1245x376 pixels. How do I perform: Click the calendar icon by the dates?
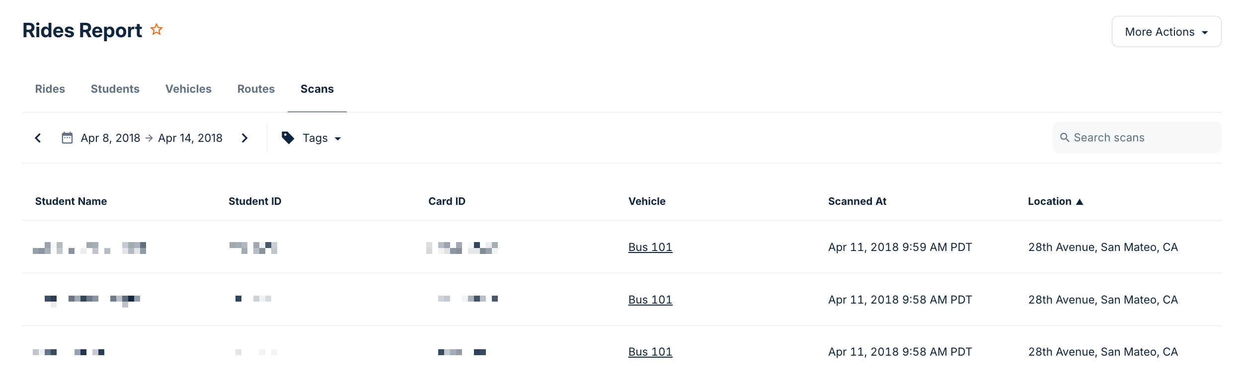[67, 138]
